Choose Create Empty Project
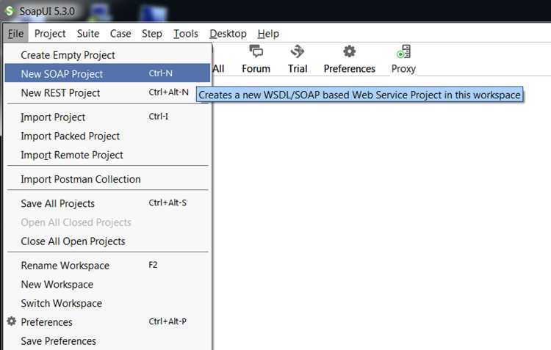Image resolution: width=551 pixels, height=350 pixels. pyautogui.click(x=107, y=55)
